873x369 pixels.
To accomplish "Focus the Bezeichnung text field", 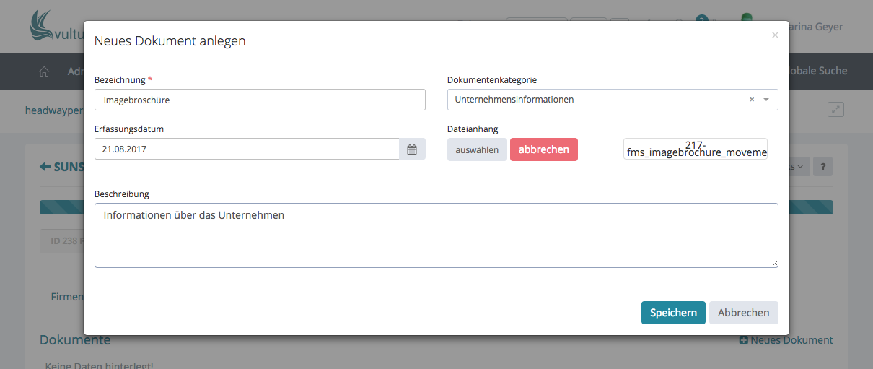I will 260,100.
